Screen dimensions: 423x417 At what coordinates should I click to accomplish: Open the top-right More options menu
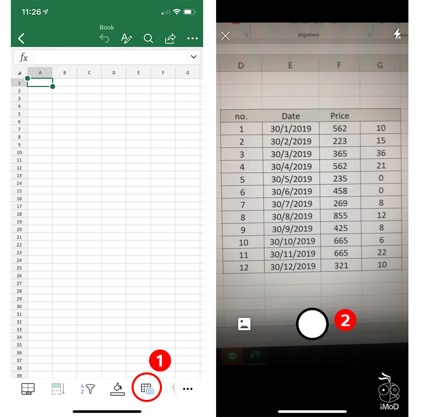192,38
